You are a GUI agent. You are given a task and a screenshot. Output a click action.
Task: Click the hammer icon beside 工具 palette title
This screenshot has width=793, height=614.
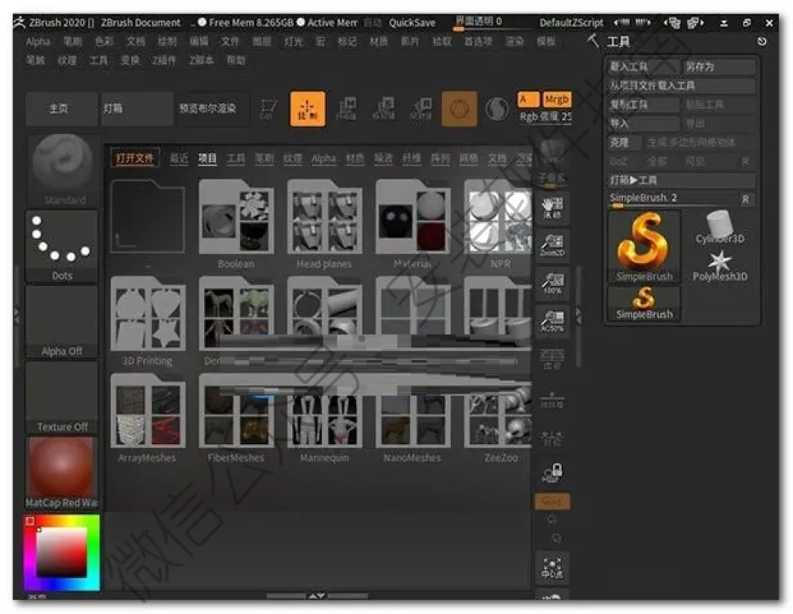(x=593, y=41)
